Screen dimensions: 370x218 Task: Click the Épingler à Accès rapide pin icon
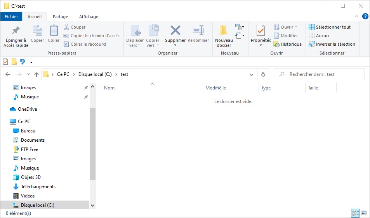pyautogui.click(x=16, y=31)
